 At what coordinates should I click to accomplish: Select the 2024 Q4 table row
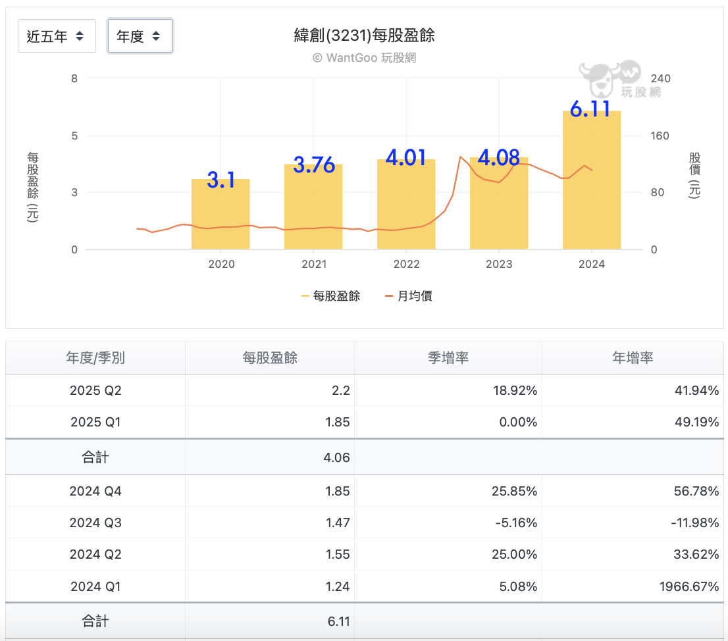point(365,491)
